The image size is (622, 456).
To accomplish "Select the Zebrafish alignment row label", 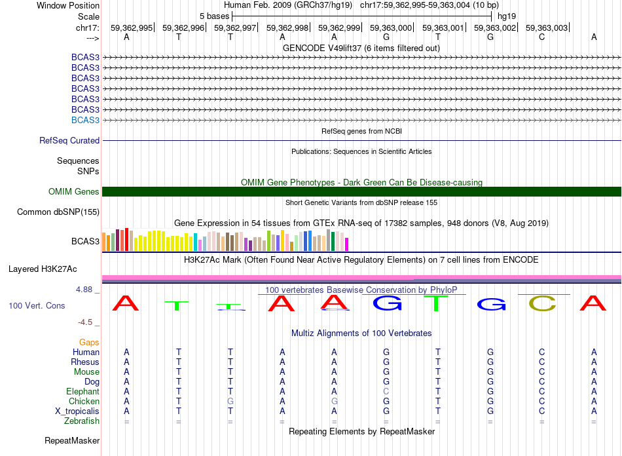I will tap(82, 421).
